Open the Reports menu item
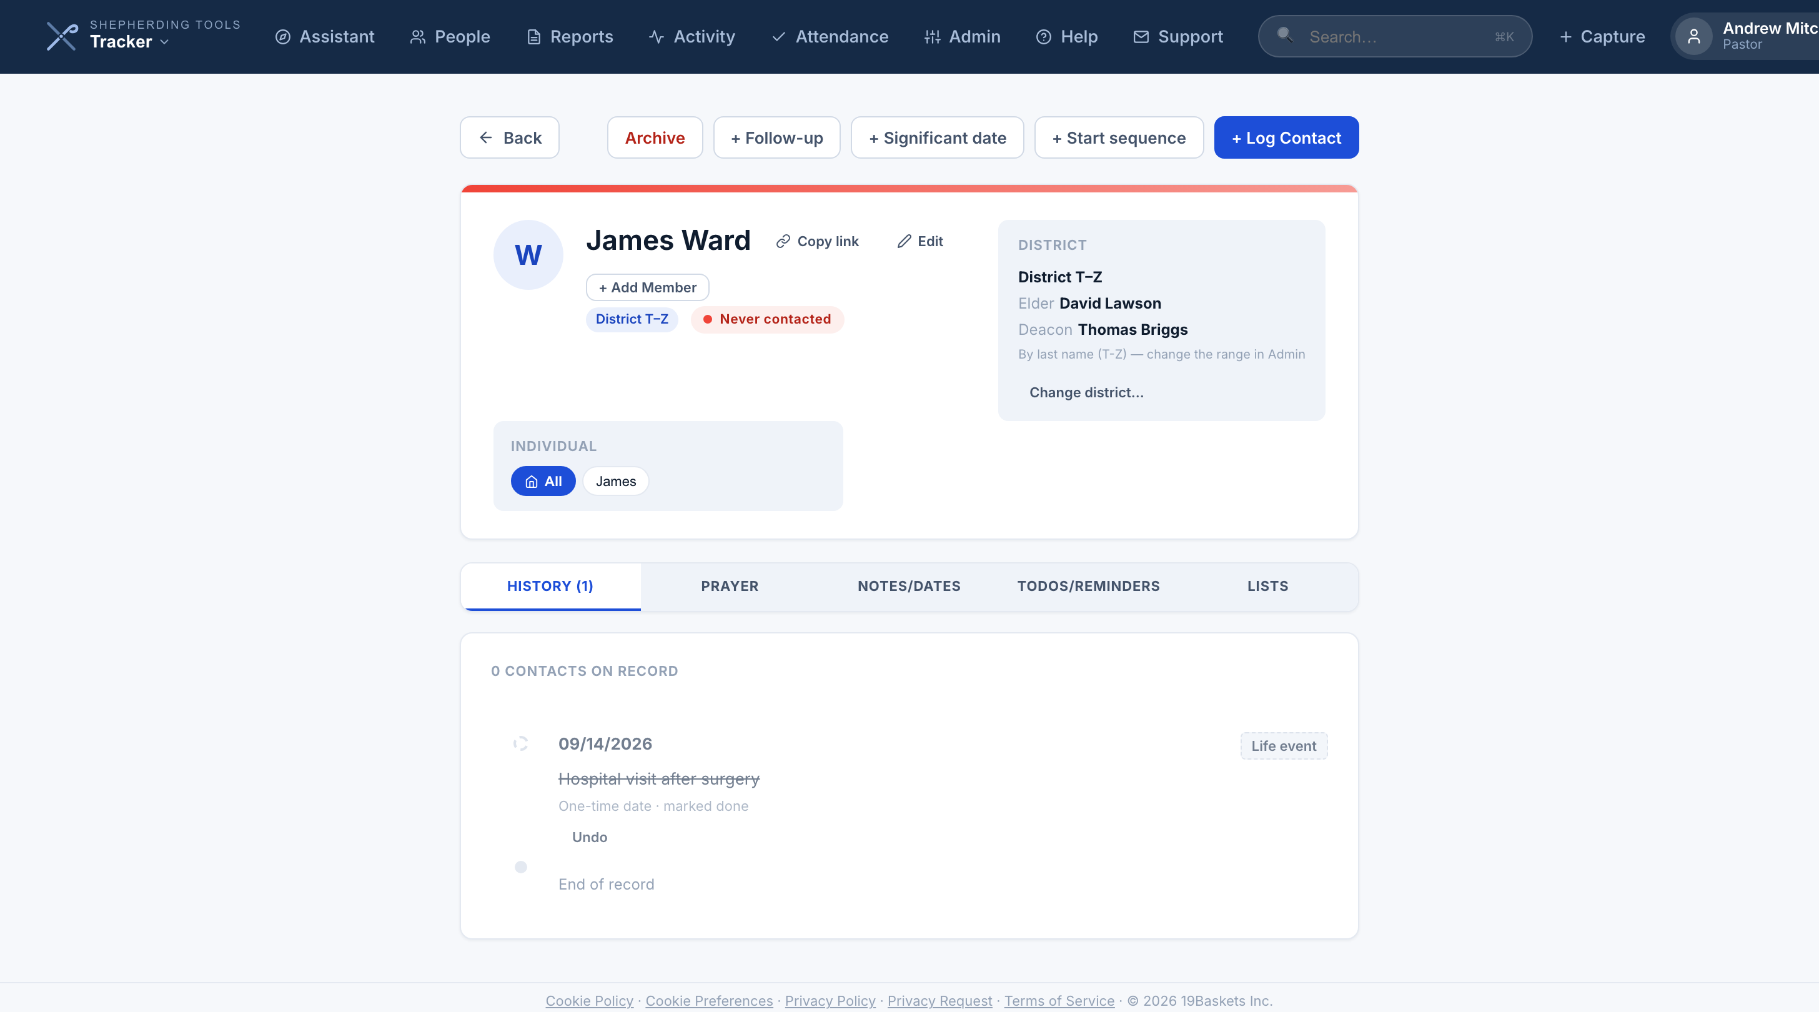1819x1012 pixels. point(570,37)
